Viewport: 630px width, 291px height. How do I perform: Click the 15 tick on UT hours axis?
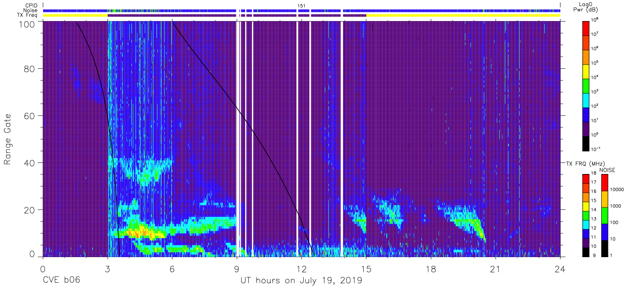tap(366, 268)
